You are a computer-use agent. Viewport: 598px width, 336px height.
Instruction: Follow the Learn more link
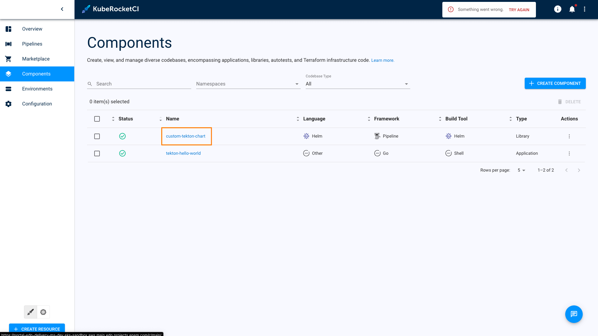click(382, 60)
